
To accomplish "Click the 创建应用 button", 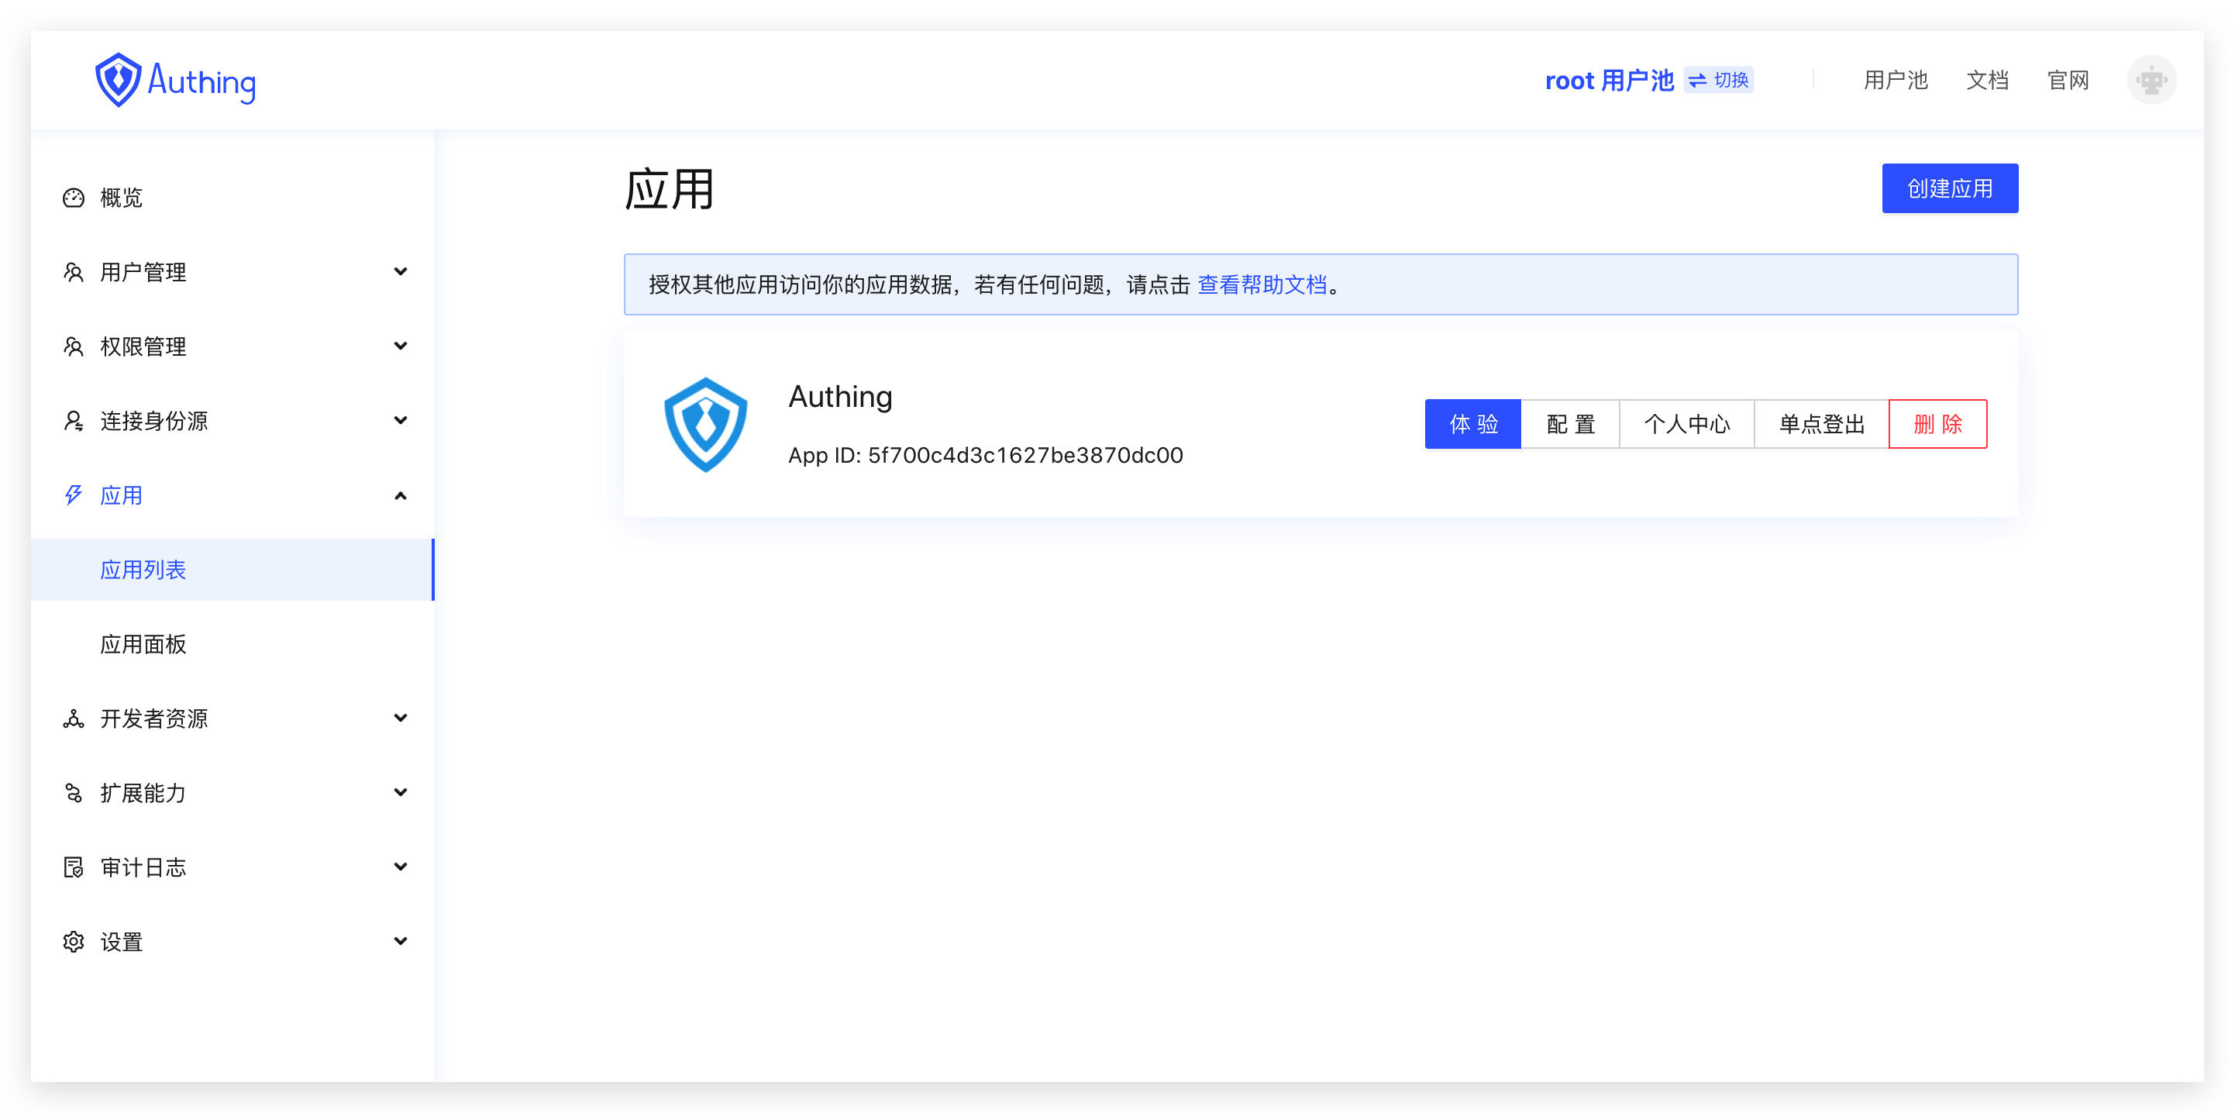I will click(x=1950, y=188).
